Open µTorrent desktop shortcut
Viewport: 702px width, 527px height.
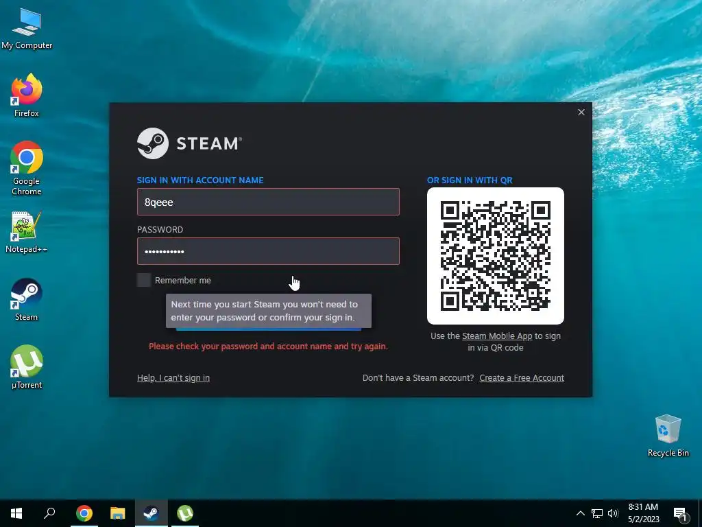[27, 366]
